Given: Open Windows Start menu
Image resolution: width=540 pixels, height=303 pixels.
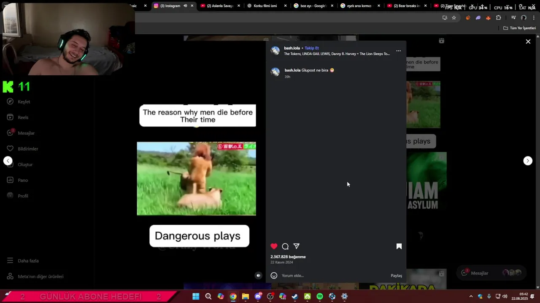Looking at the screenshot, I should point(196,297).
